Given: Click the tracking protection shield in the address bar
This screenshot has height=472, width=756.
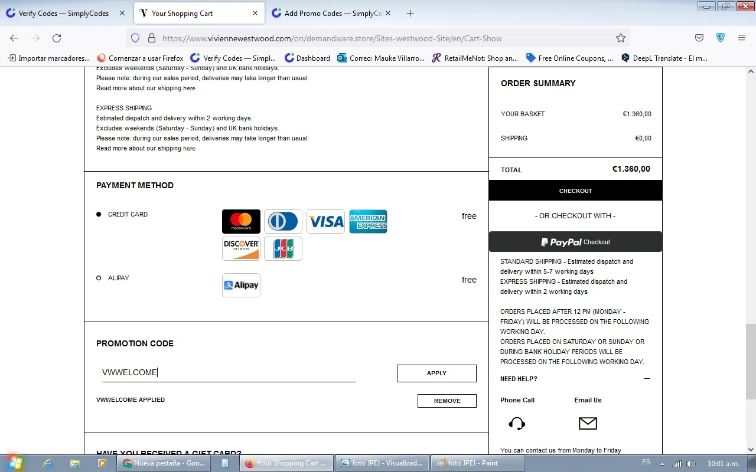Looking at the screenshot, I should [135, 38].
